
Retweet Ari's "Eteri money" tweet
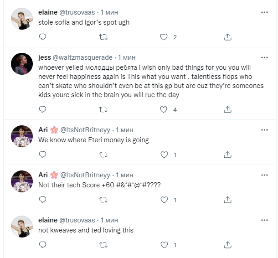coord(103,155)
